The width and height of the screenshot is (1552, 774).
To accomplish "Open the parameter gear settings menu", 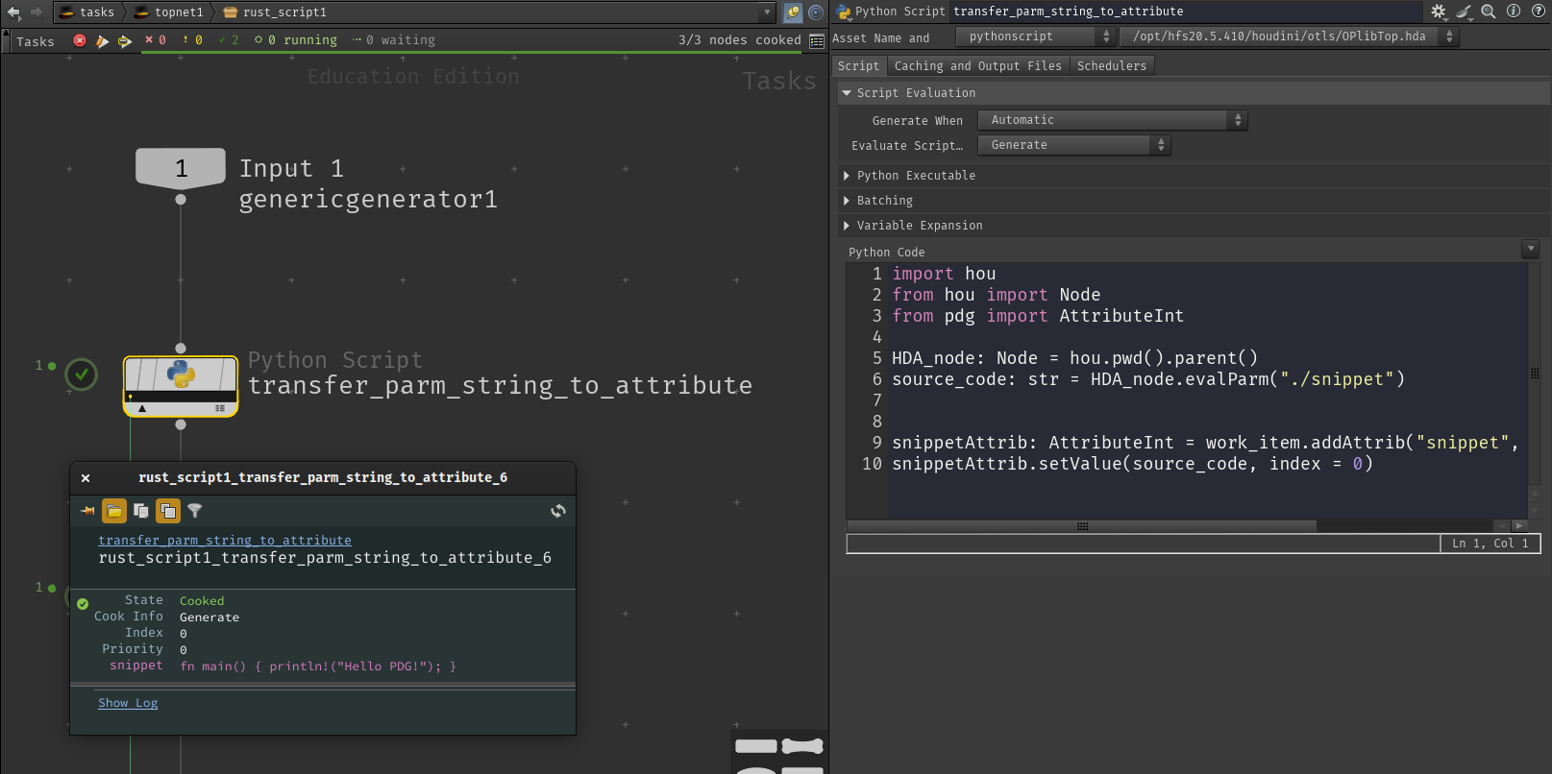I will [x=1439, y=12].
